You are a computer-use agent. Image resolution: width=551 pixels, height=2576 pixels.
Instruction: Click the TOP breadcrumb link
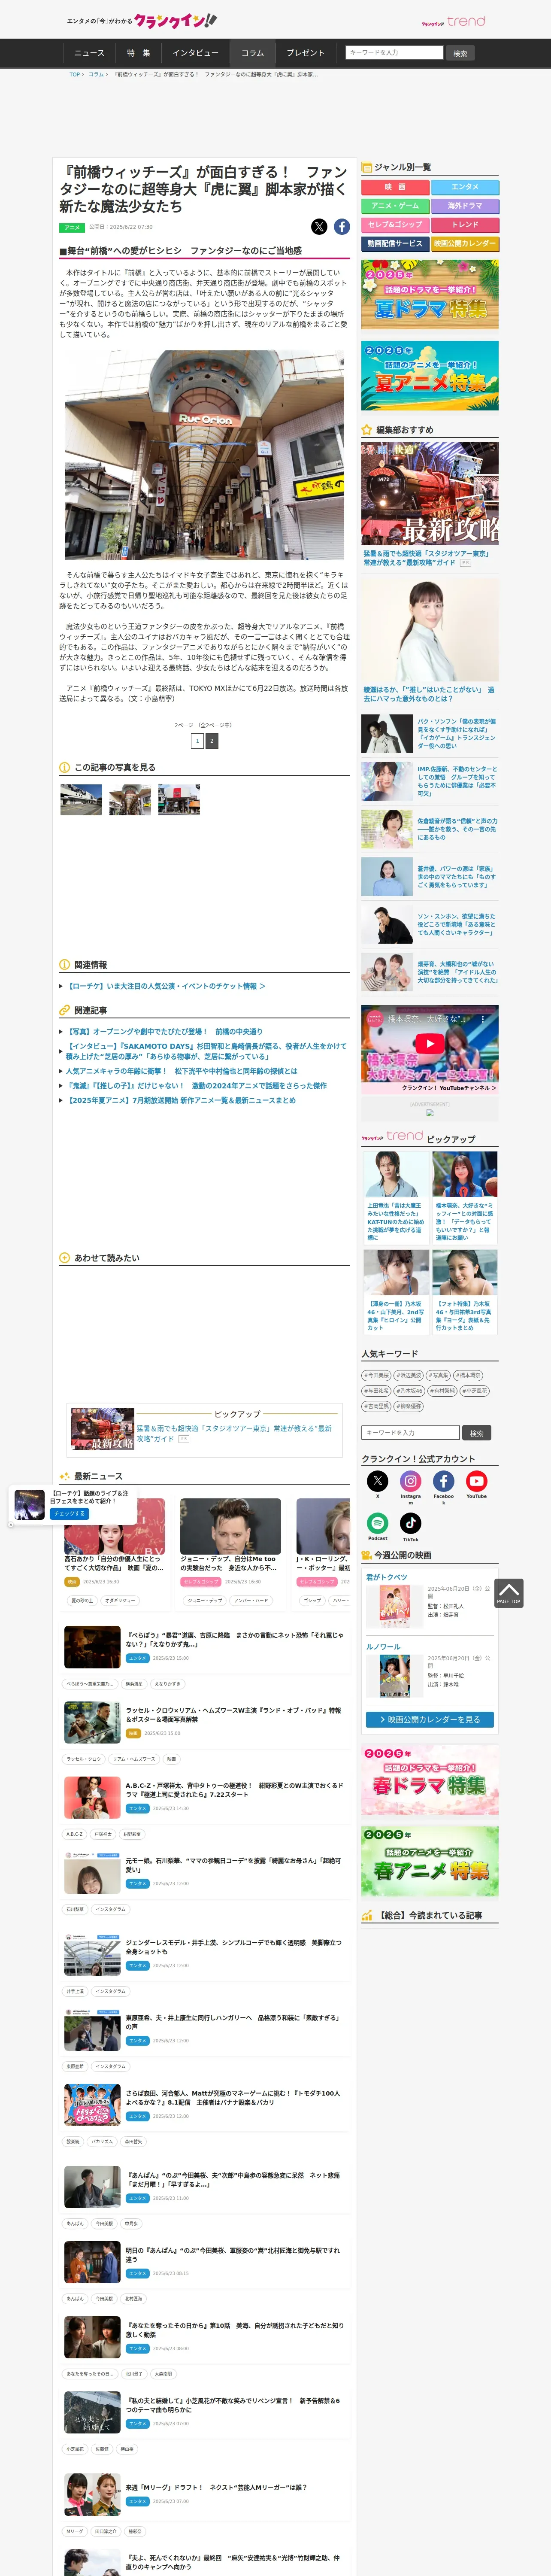[x=75, y=74]
